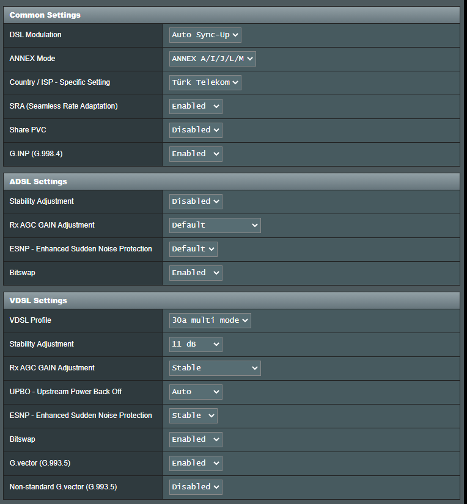
Task: Change SRA Seamless Rate Adaptation setting
Action: tap(196, 106)
